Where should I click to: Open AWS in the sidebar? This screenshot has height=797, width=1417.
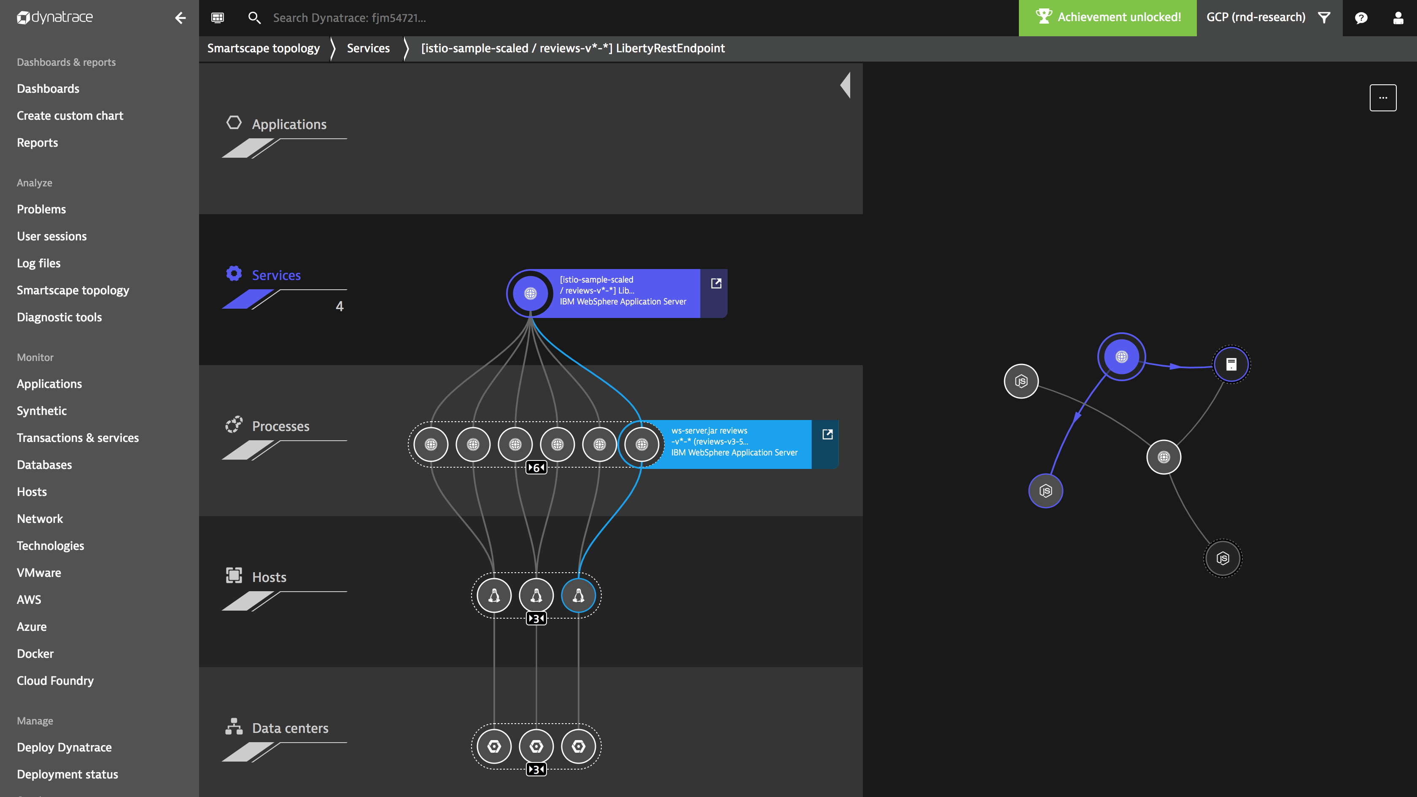click(x=29, y=600)
